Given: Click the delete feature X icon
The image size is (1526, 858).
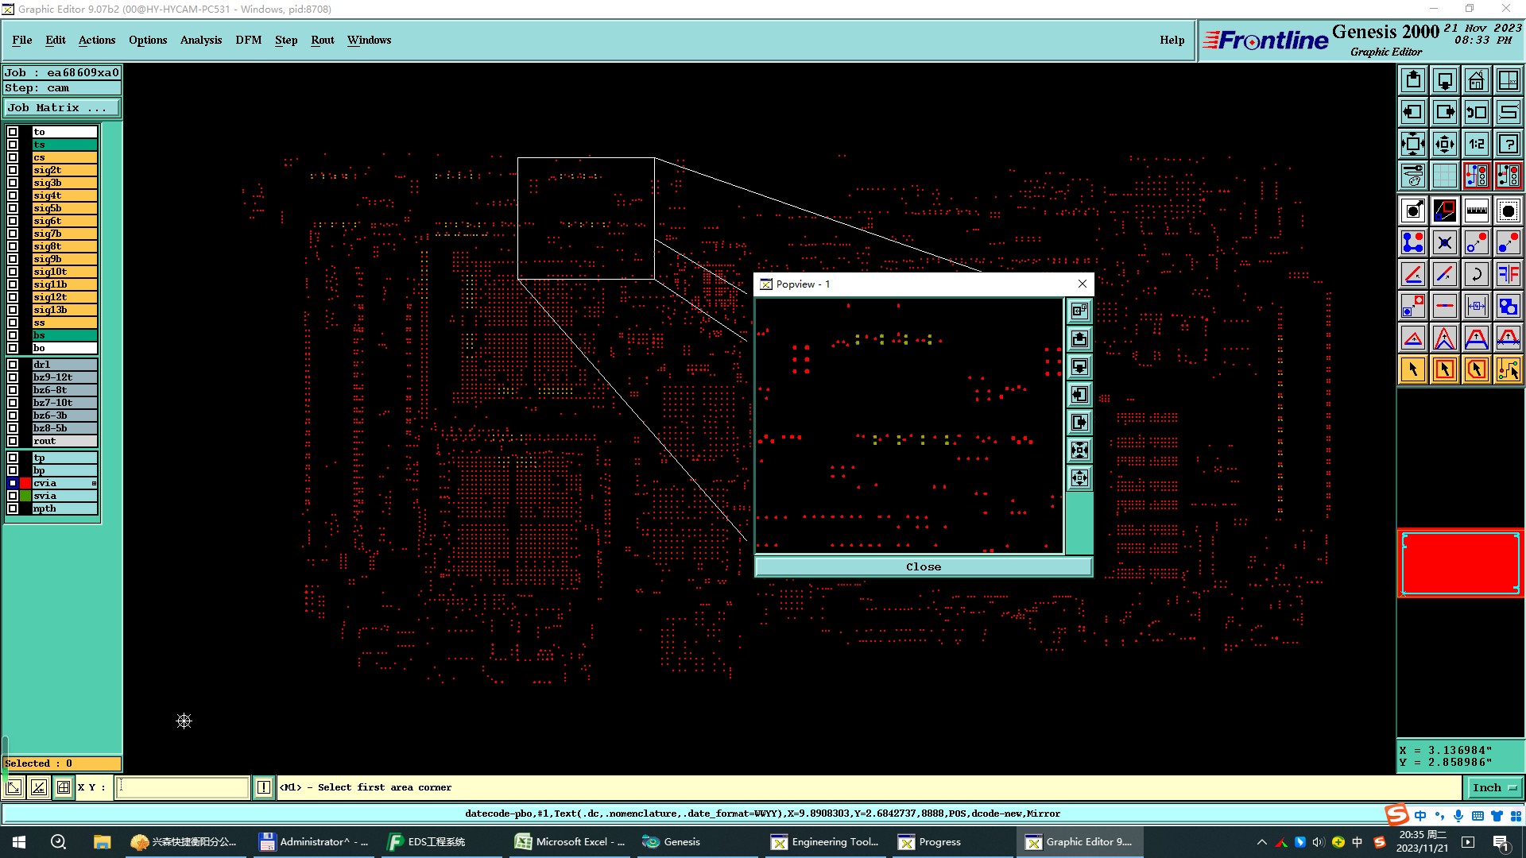Looking at the screenshot, I should 1444,242.
